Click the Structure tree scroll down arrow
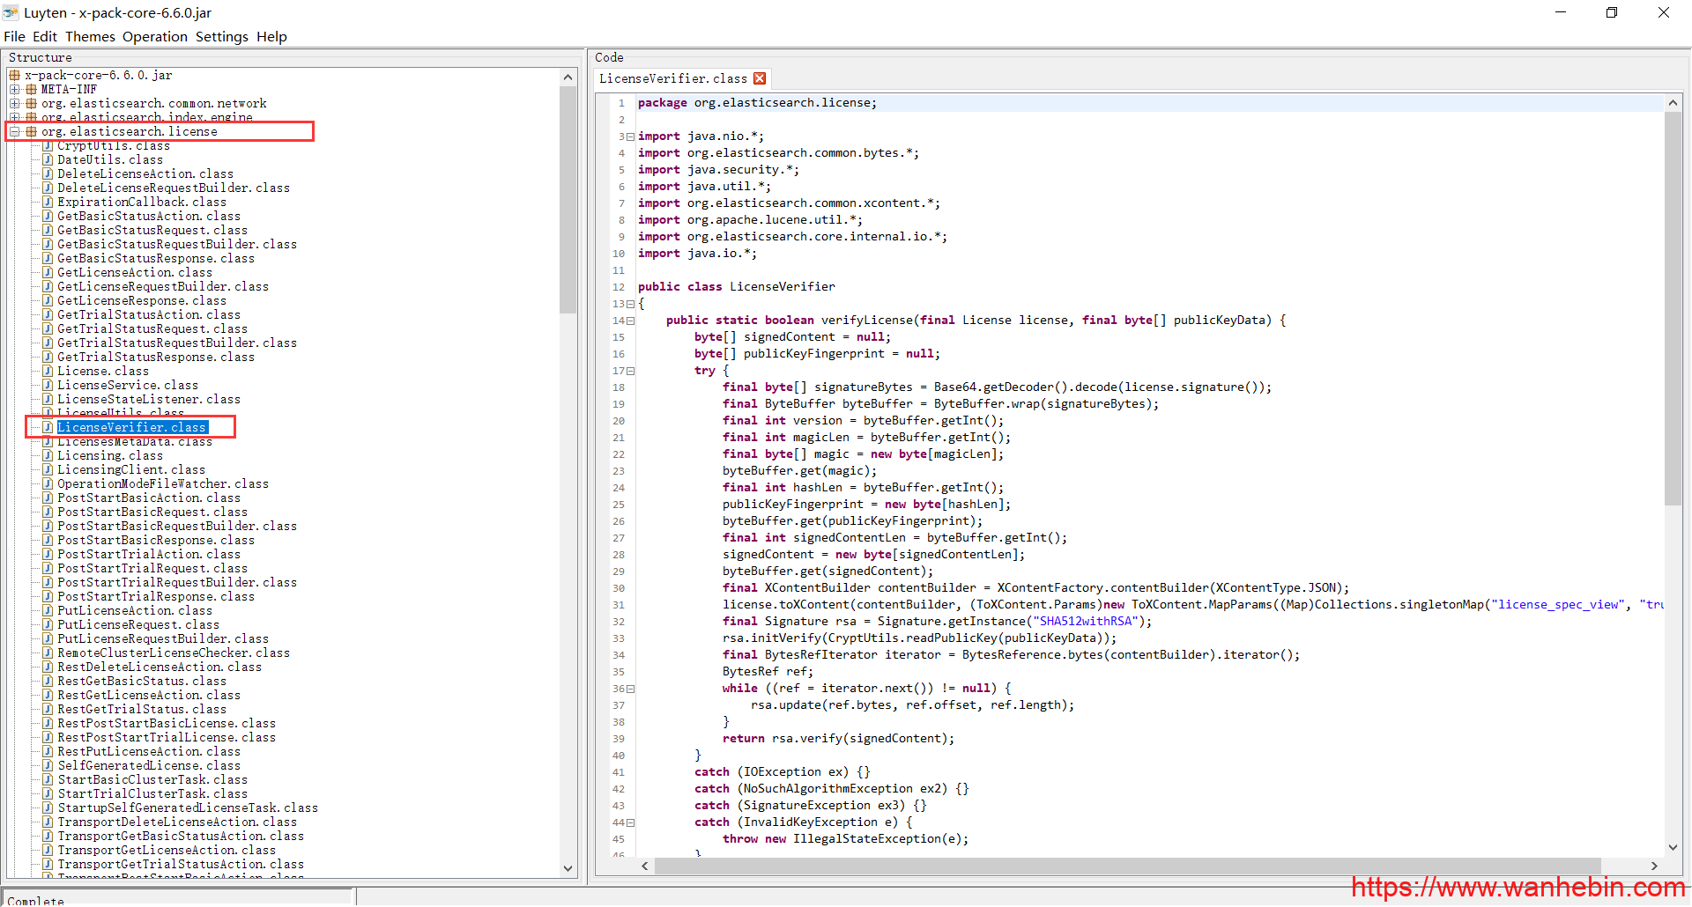The height and width of the screenshot is (907, 1692). tap(568, 868)
